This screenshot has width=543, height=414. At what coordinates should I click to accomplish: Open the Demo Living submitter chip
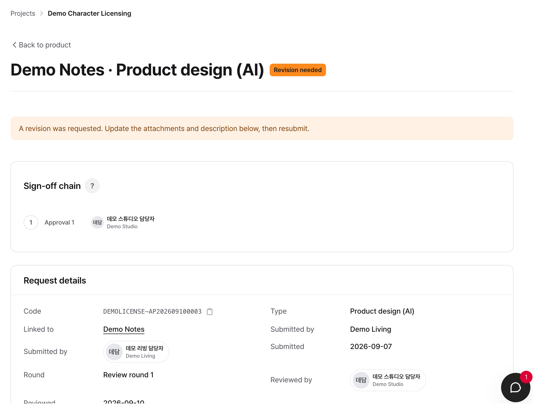coord(136,352)
